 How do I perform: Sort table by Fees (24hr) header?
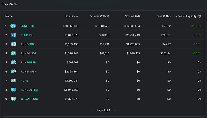(164, 16)
